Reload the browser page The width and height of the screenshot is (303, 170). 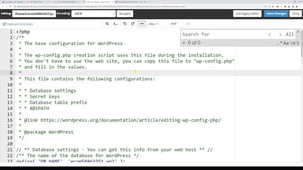click(10, 7)
